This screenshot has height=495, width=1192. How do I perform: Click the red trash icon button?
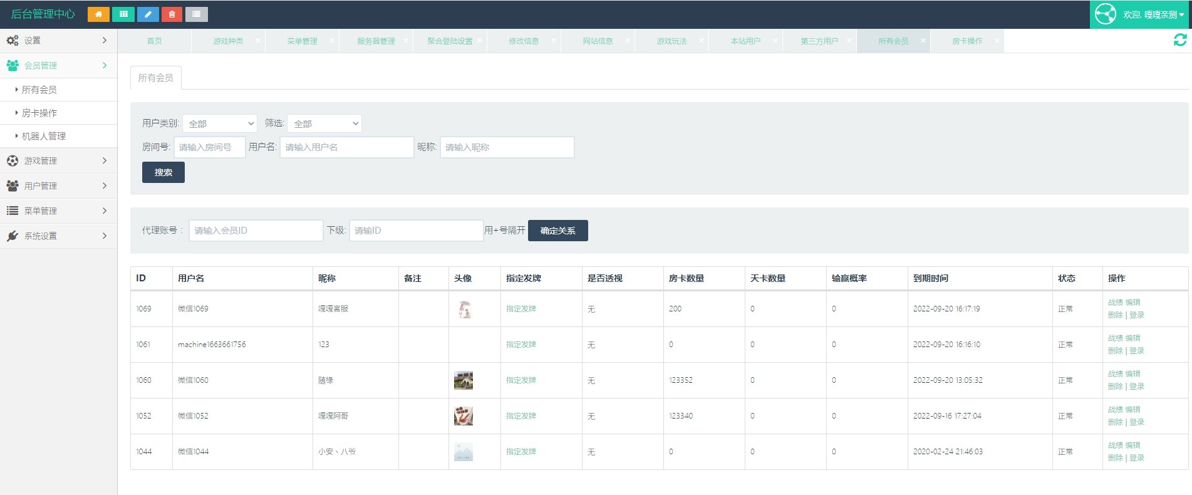pos(172,14)
